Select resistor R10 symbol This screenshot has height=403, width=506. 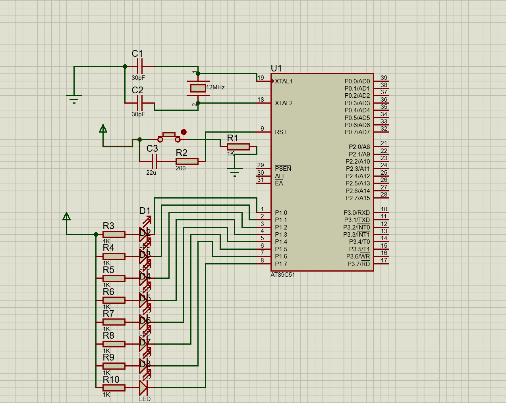coord(114,388)
